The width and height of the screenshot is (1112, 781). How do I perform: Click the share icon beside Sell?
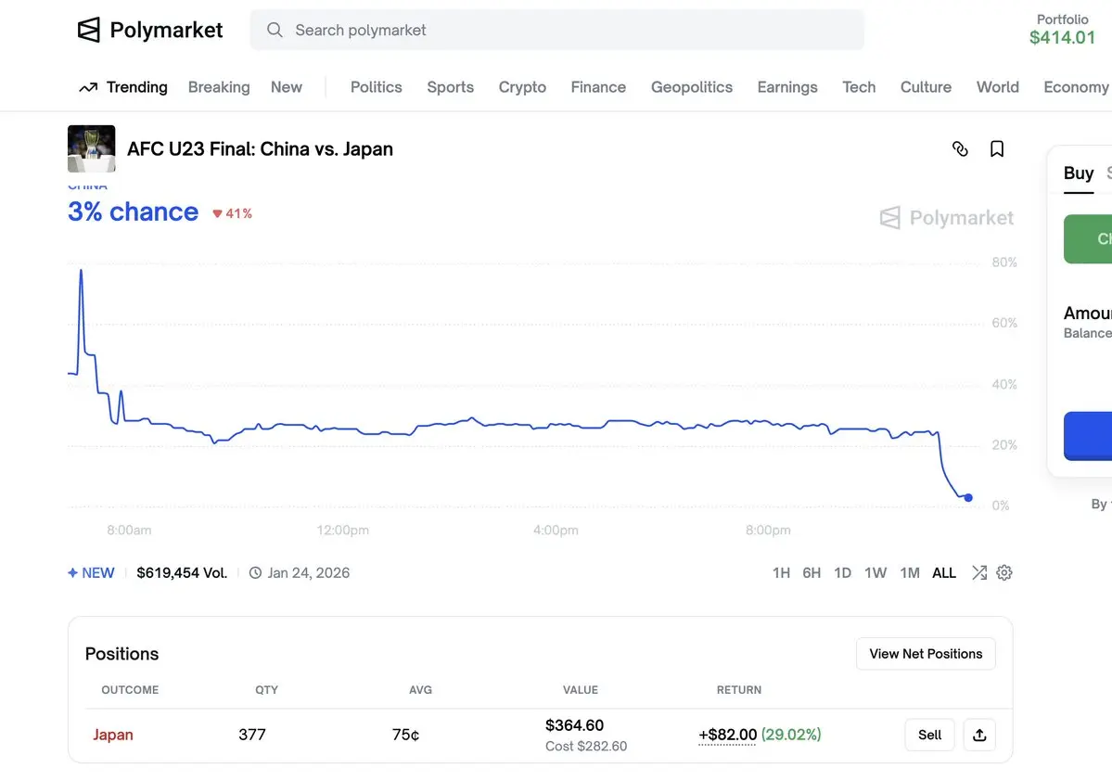tap(979, 735)
